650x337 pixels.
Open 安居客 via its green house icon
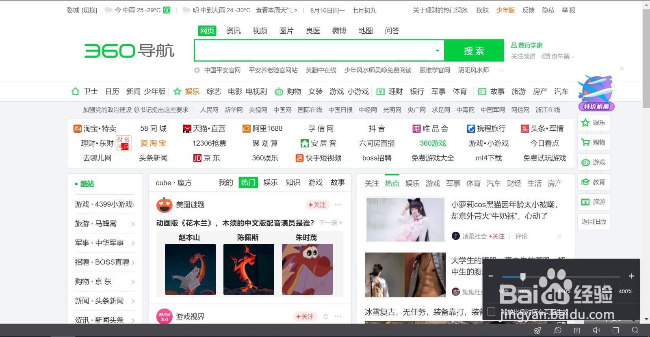(x=305, y=143)
